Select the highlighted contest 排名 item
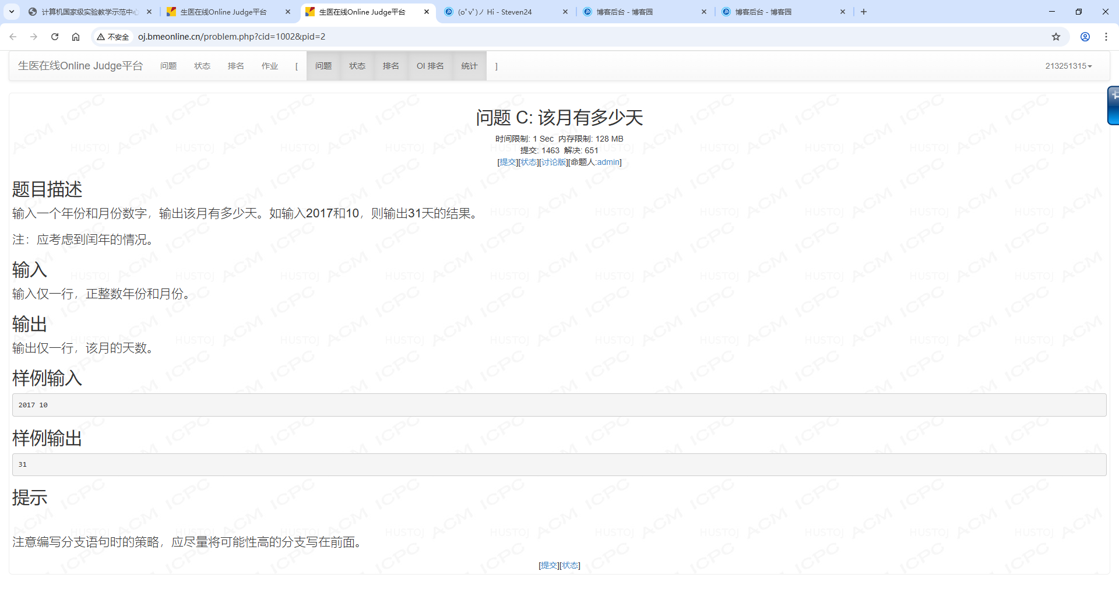Image resolution: width=1119 pixels, height=606 pixels. click(391, 66)
